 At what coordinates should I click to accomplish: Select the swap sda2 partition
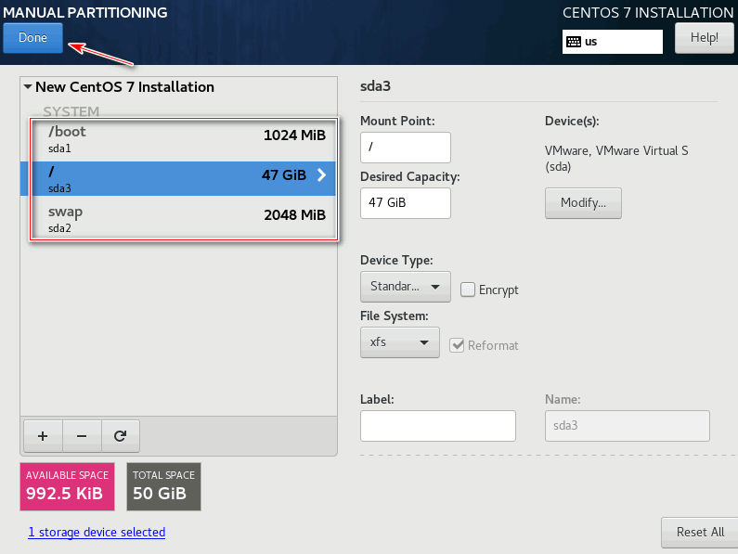pos(184,219)
